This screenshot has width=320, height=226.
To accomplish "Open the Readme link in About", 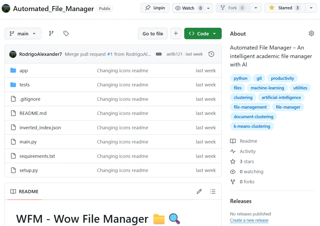I will coord(248,141).
